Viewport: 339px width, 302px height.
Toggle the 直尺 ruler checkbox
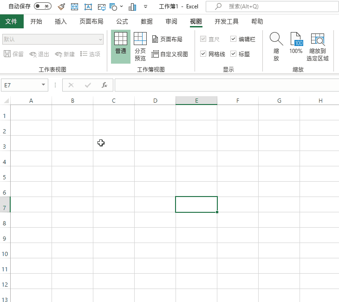point(203,39)
